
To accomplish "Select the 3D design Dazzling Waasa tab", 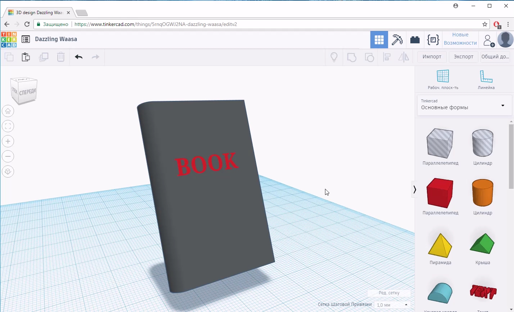I will (x=39, y=12).
